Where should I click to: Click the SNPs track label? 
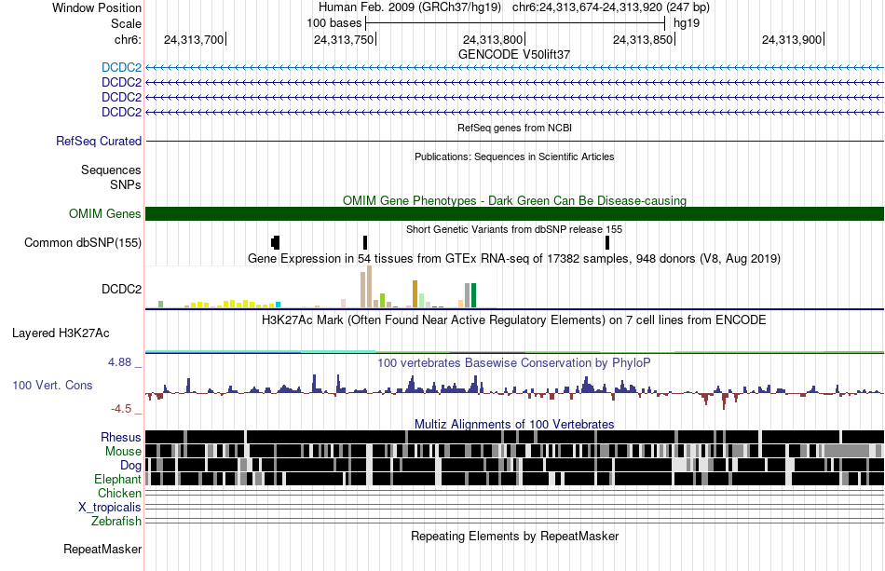tap(126, 184)
